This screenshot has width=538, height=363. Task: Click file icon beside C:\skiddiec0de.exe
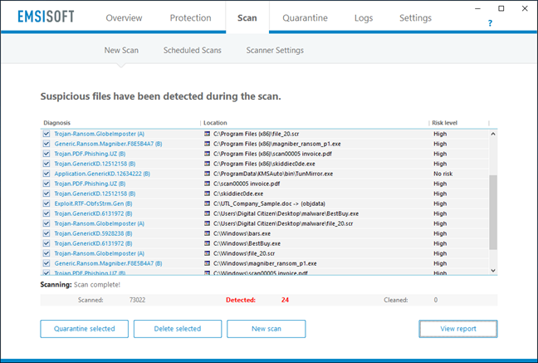pos(208,194)
